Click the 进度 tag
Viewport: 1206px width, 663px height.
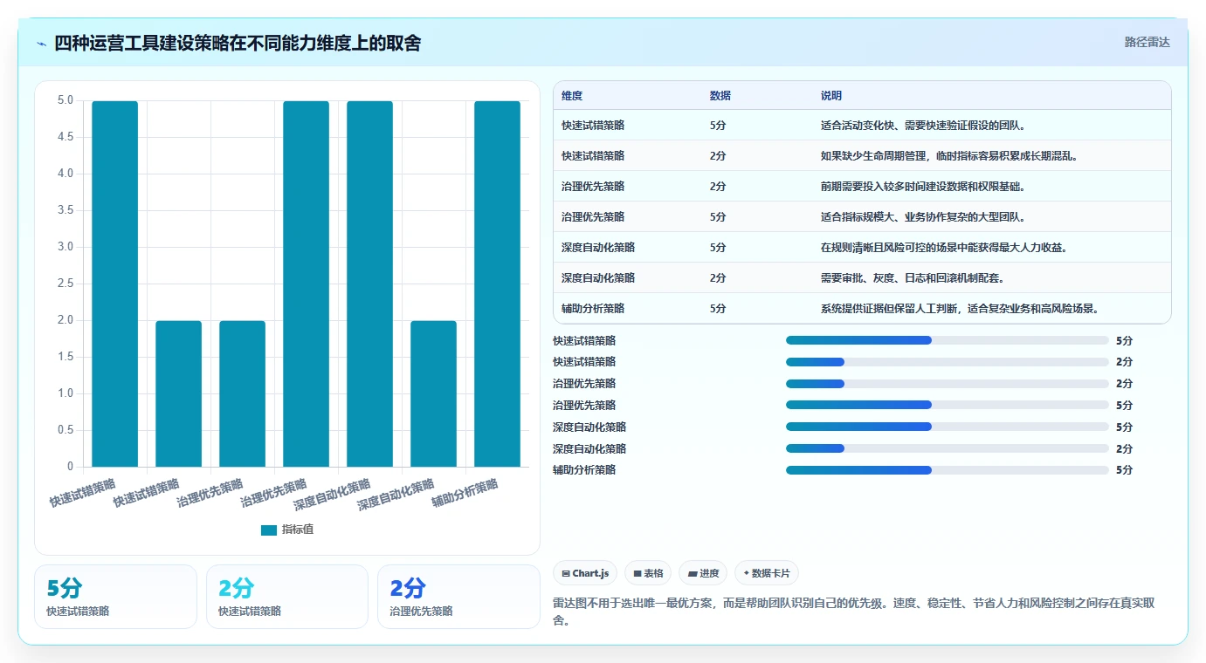703,573
